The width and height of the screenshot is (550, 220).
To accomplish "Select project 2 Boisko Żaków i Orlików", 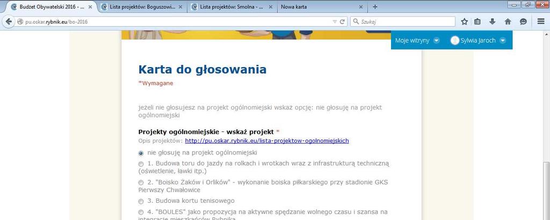I will point(141,182).
